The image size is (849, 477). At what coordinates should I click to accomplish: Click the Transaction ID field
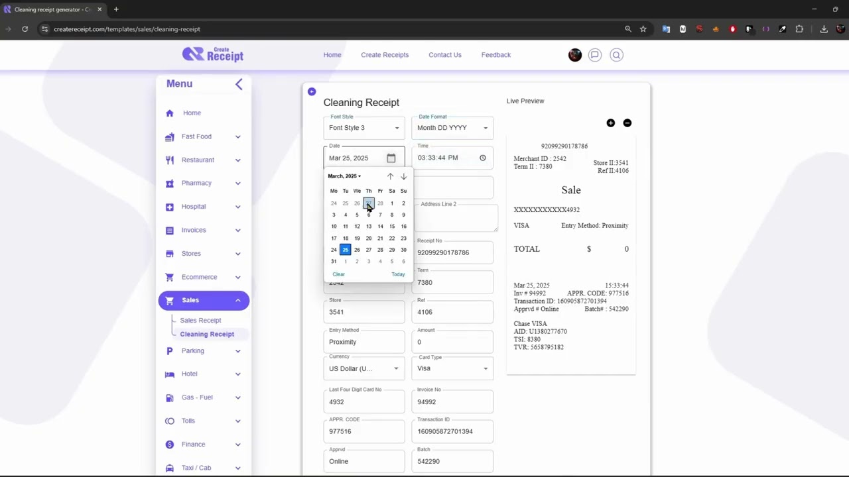[452, 431]
